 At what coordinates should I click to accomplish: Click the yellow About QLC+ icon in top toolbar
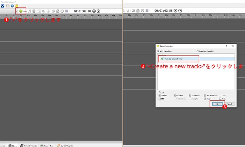click(17, 6)
